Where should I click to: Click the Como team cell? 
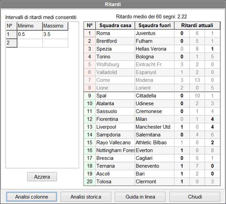point(115,80)
